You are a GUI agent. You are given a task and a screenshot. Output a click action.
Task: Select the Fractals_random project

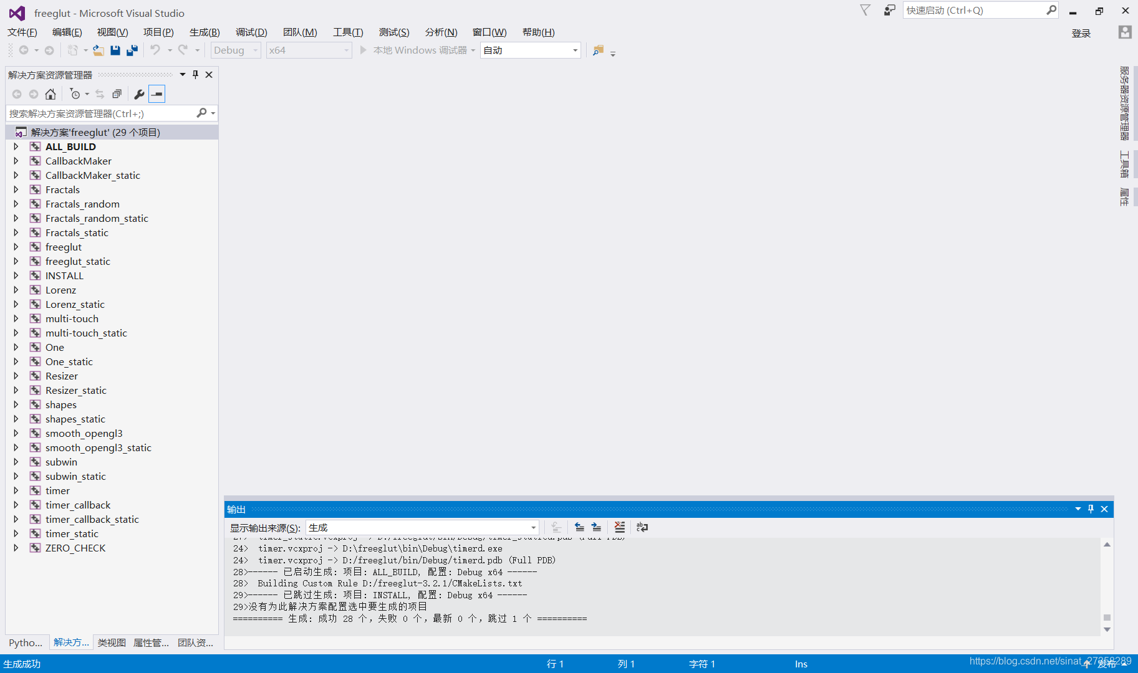click(82, 204)
